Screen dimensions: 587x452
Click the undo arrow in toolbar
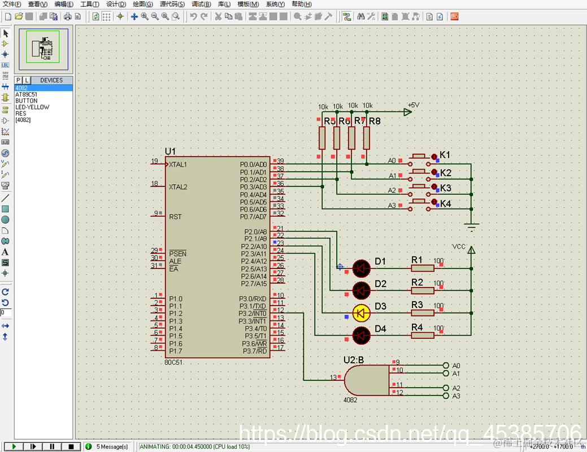193,16
